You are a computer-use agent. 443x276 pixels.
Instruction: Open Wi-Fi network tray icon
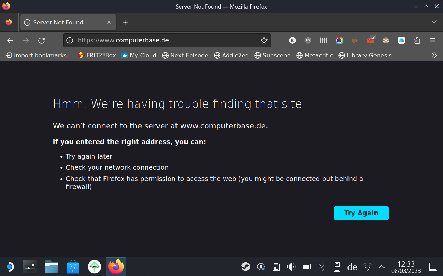[x=368, y=267]
